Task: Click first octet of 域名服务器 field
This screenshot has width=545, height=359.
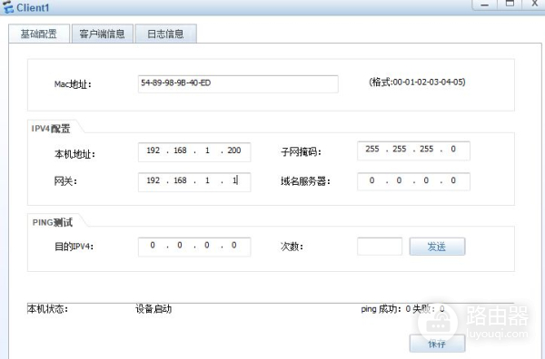Action: 372,180
